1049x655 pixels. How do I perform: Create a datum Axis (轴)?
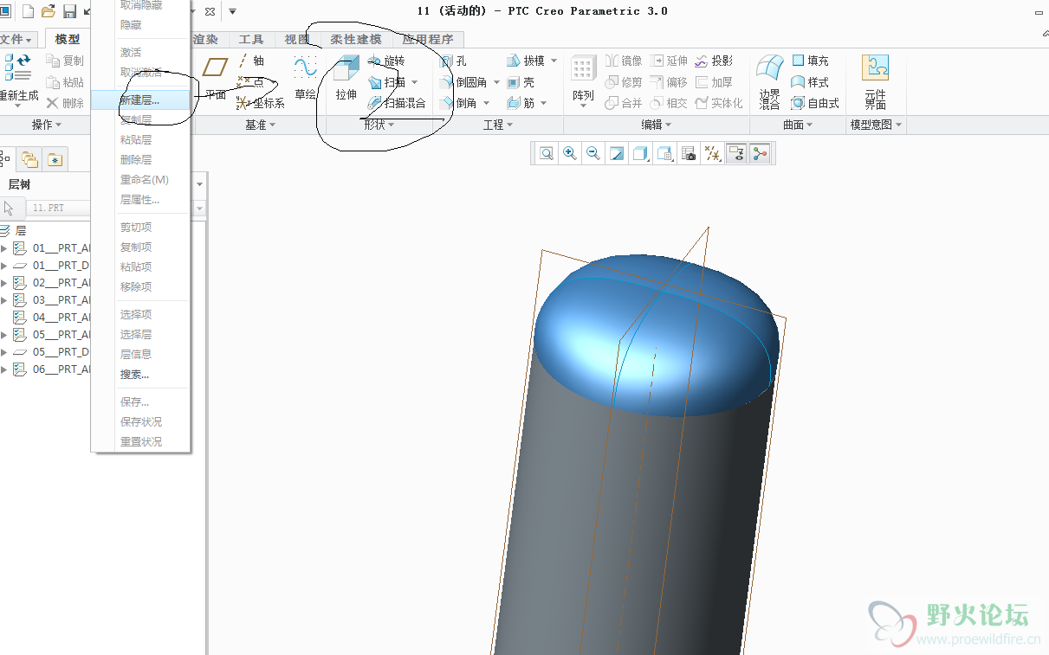pyautogui.click(x=251, y=61)
